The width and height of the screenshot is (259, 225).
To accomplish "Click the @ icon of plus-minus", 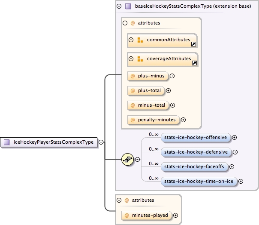I will click(x=133, y=76).
